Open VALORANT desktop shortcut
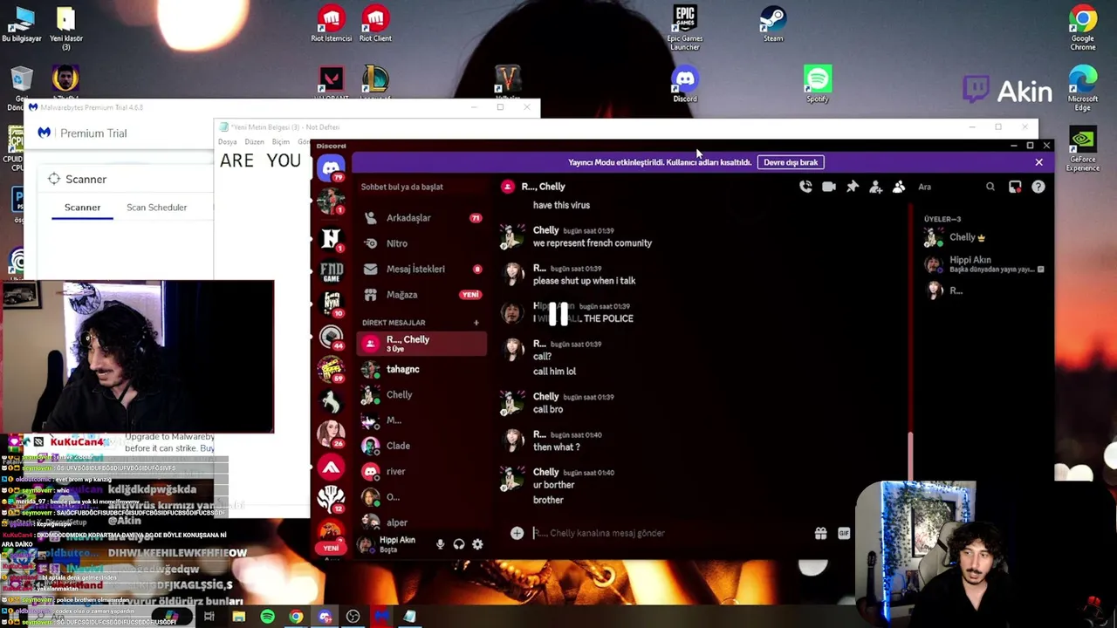This screenshot has width=1117, height=628. (331, 85)
